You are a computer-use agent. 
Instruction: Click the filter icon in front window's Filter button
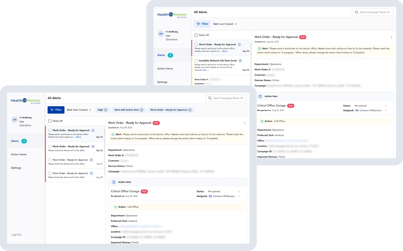(52, 110)
